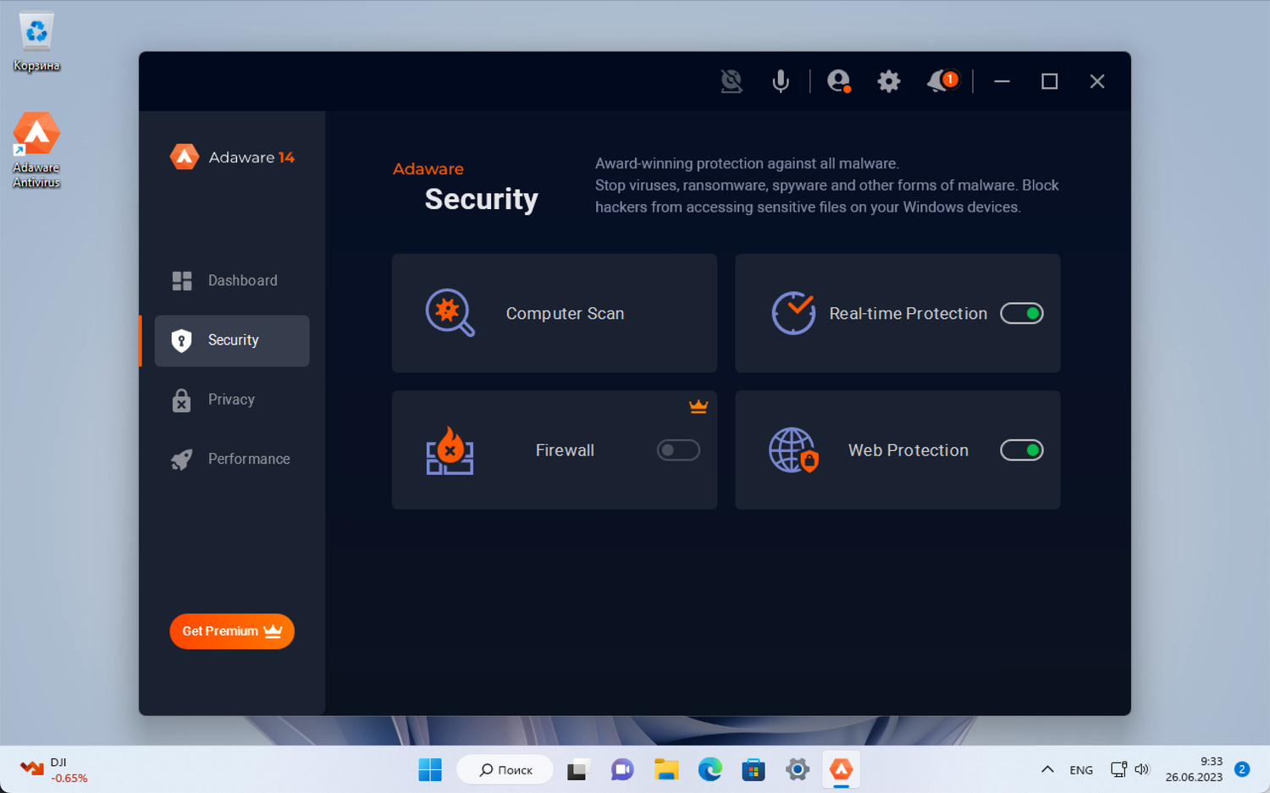Maximize the Adaware window

tap(1050, 81)
